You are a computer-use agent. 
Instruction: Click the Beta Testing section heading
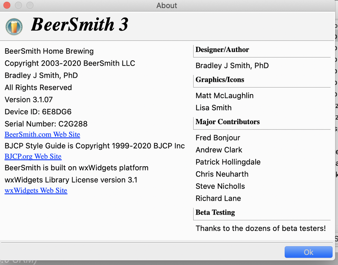[x=215, y=212]
